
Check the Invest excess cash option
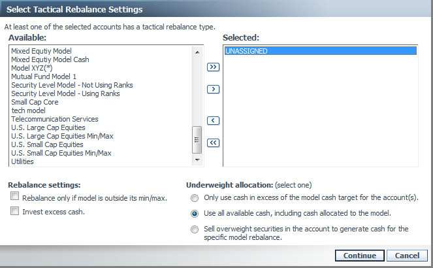click(14, 212)
